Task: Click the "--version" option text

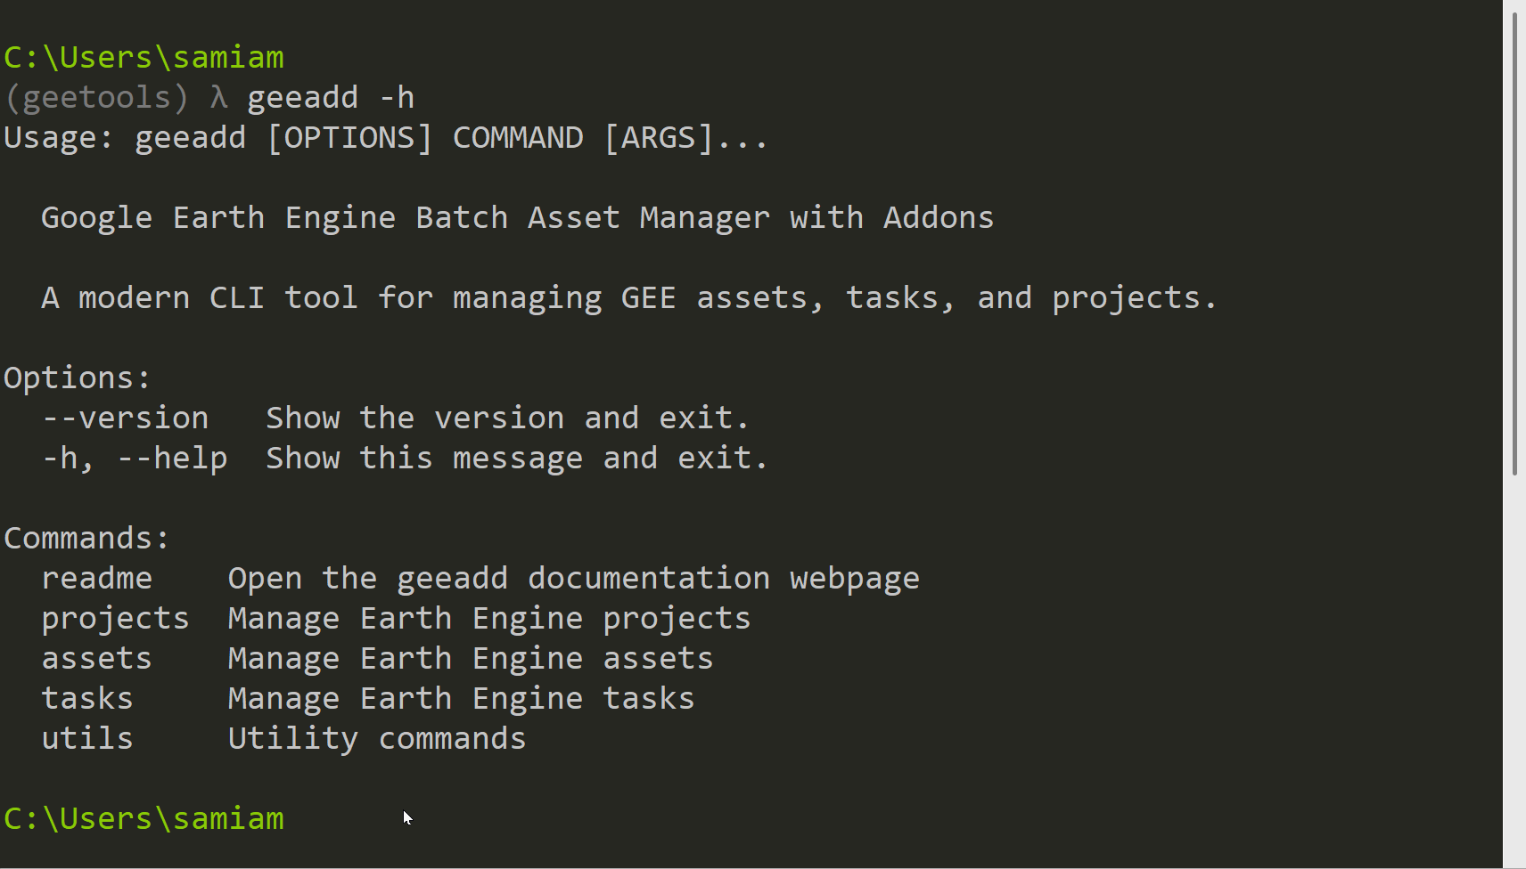Action: 125,418
